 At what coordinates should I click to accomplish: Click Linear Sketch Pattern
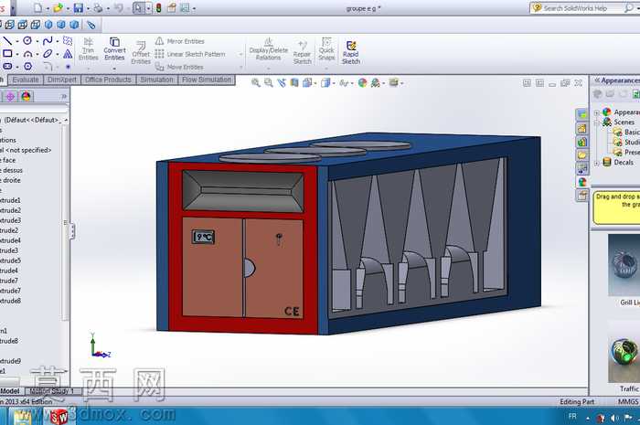pos(190,54)
